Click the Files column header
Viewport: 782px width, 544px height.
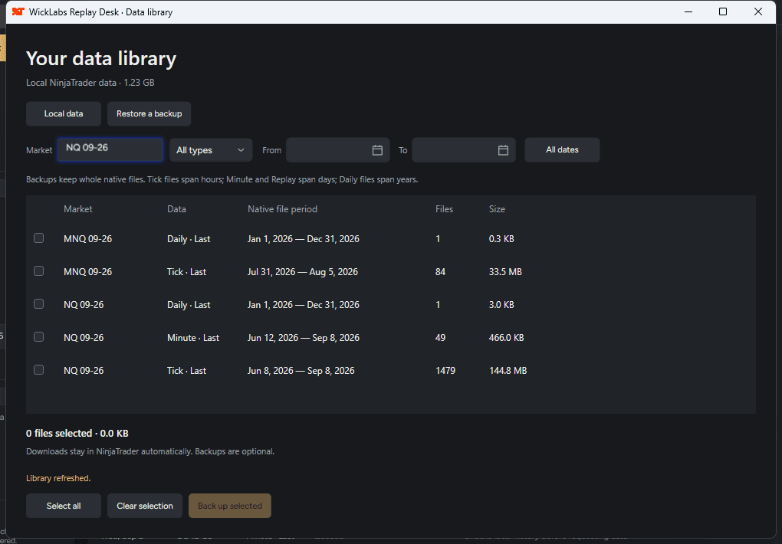point(444,209)
